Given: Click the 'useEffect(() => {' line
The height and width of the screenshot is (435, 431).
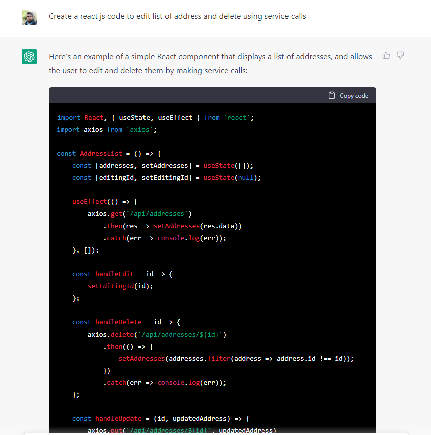Looking at the screenshot, I should point(105,202).
